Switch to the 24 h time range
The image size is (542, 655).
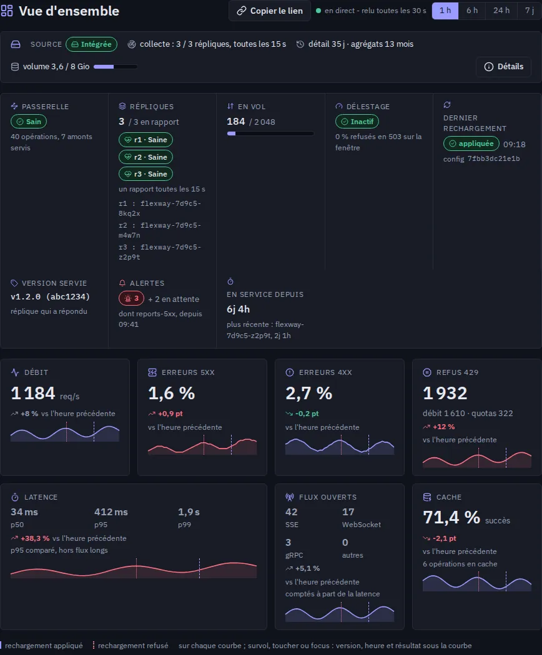point(501,11)
